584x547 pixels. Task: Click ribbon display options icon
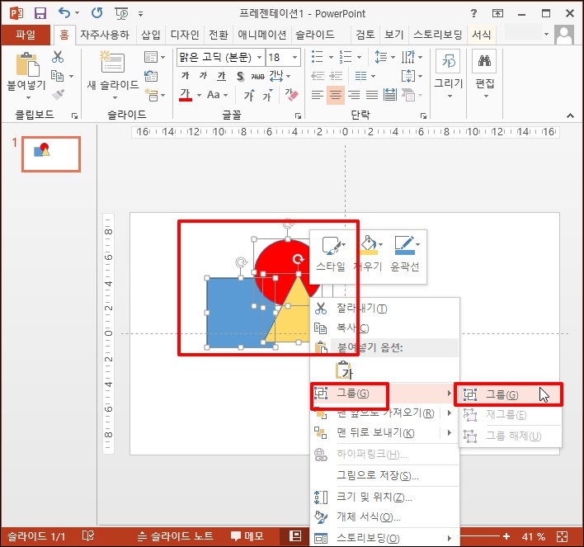coord(497,13)
